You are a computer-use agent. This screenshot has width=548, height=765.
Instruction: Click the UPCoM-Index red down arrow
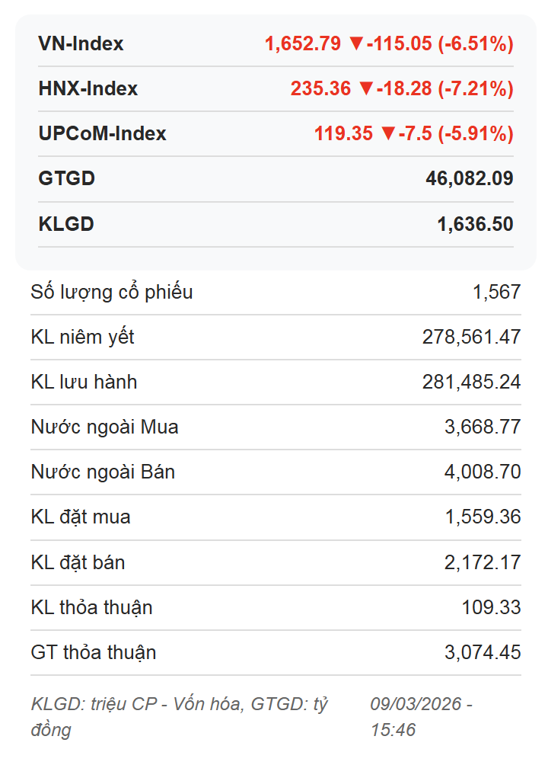[388, 134]
